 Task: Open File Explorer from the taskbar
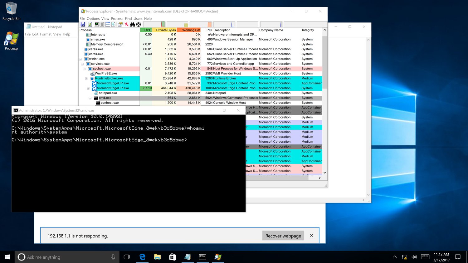click(x=158, y=257)
